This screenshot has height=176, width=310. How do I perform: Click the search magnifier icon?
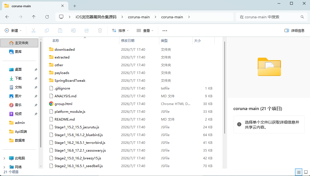point(302,17)
